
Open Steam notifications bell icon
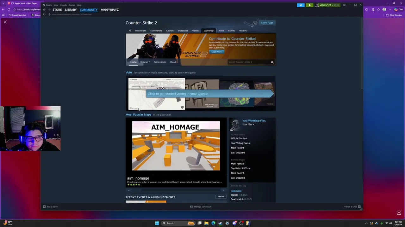click(x=309, y=5)
